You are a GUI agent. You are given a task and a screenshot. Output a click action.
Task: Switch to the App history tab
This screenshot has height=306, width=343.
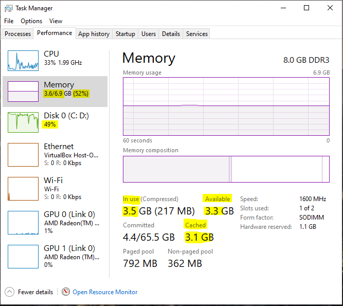click(94, 34)
